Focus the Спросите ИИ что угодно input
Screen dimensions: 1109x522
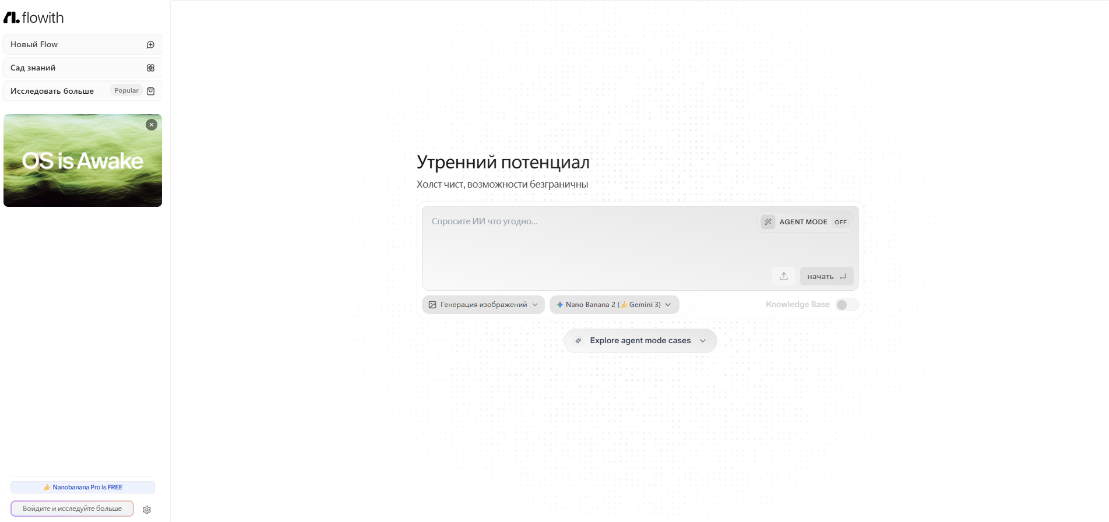tap(589, 221)
